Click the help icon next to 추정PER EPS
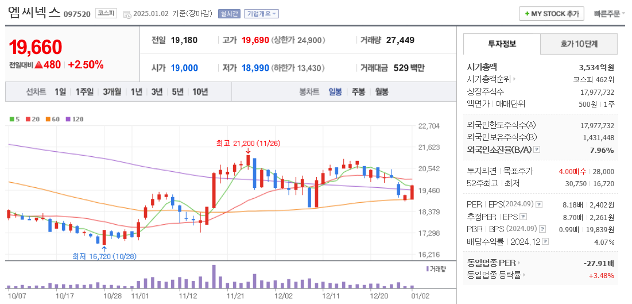 [x=524, y=217]
